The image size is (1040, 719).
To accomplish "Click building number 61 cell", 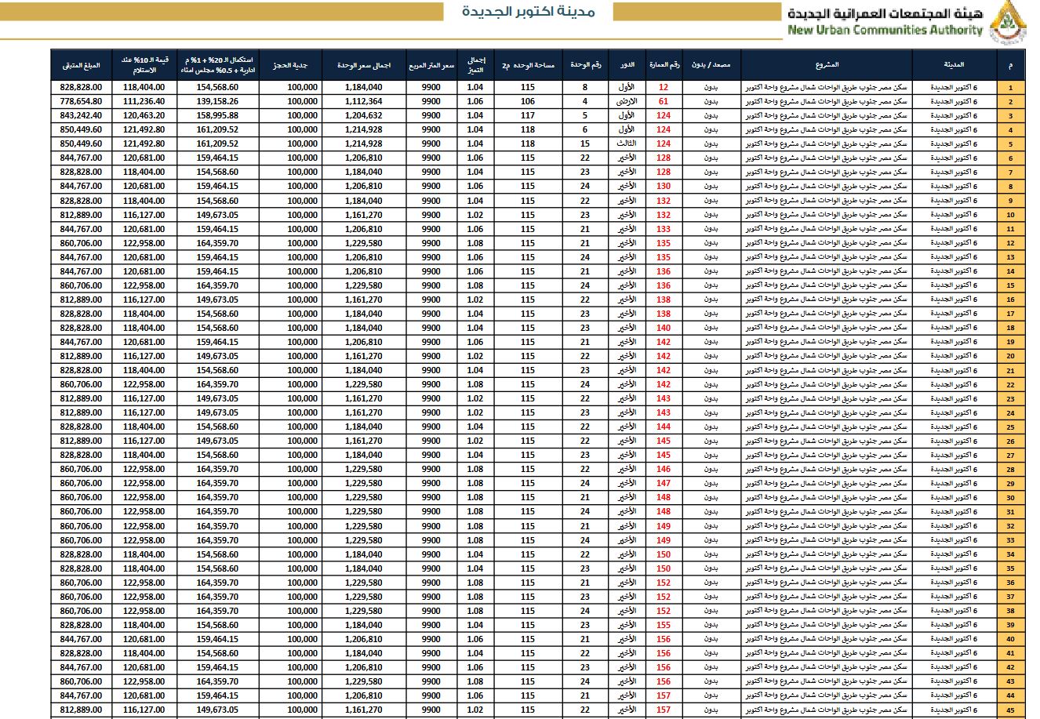I will [664, 102].
